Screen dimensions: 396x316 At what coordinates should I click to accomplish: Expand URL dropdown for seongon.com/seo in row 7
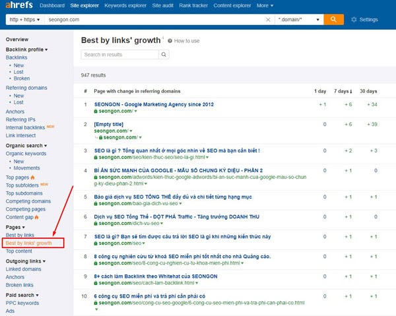pos(143,243)
